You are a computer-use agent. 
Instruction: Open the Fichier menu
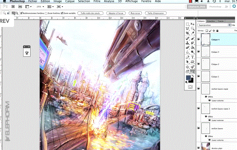coord(33,1)
